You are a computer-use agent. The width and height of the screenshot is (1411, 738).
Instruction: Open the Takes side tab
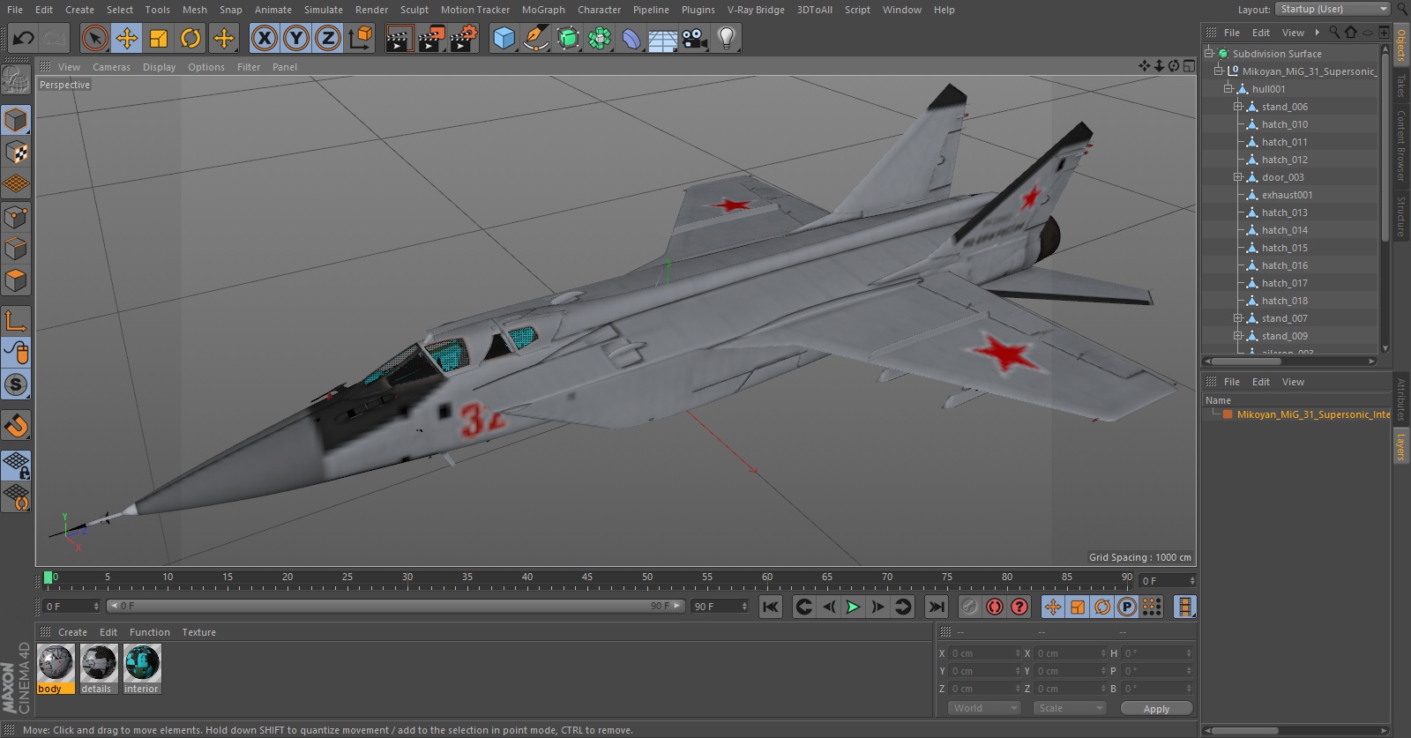click(1400, 86)
